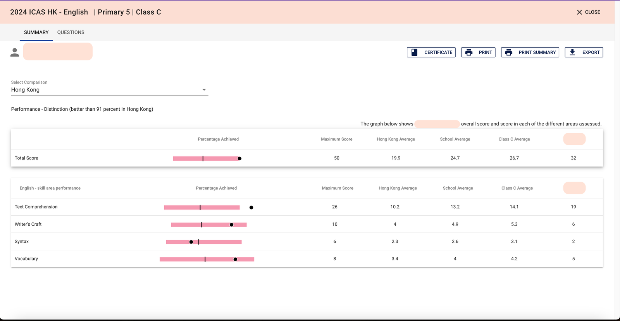Click the Export button label
Screen dimensions: 620x321
tap(591, 52)
